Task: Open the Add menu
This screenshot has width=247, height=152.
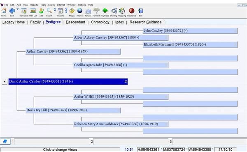Action: click(x=19, y=5)
